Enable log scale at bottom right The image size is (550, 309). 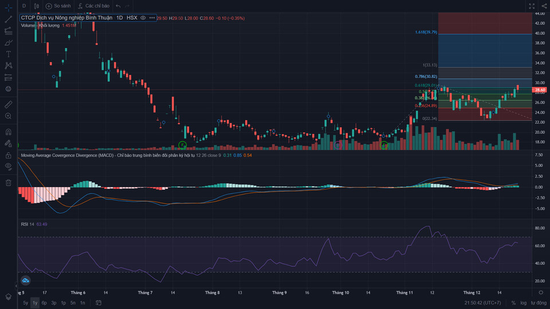[x=522, y=303]
